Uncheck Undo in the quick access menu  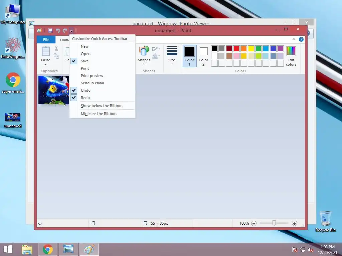click(102, 90)
